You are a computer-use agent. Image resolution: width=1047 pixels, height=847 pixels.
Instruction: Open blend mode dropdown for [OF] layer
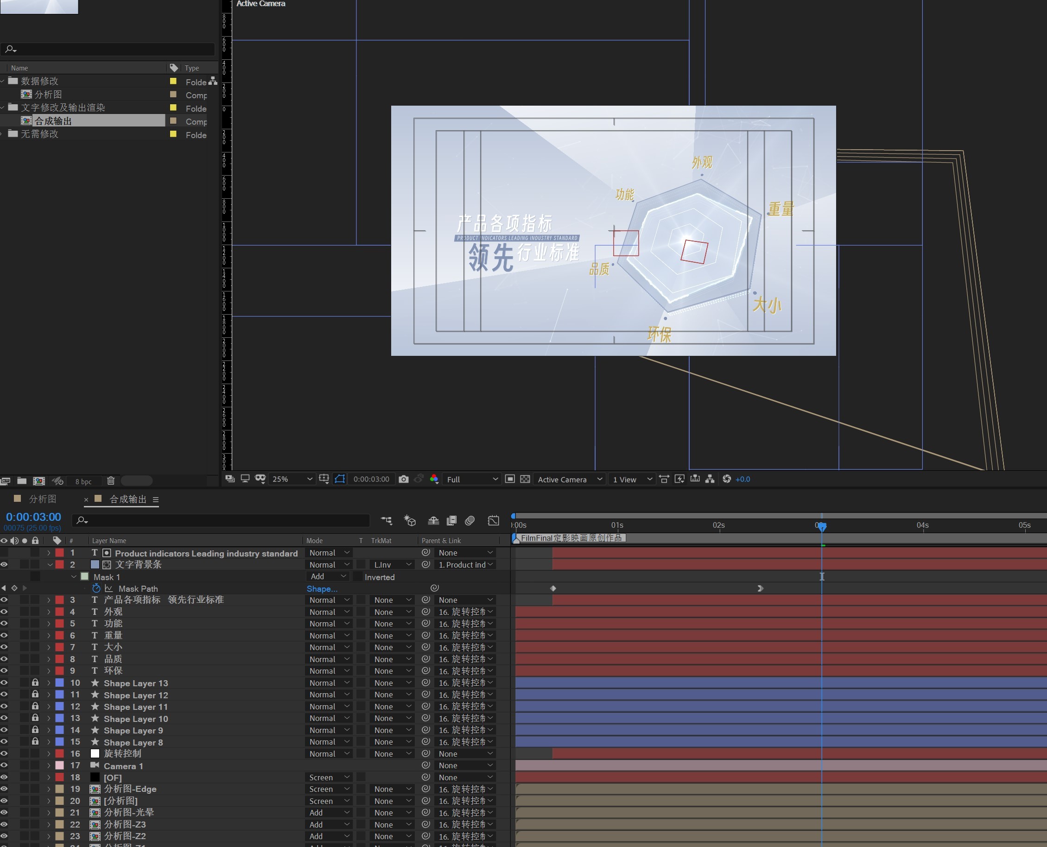tap(329, 777)
